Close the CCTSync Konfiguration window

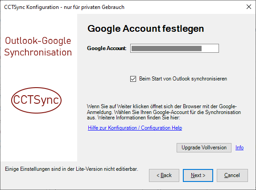pos(249,7)
